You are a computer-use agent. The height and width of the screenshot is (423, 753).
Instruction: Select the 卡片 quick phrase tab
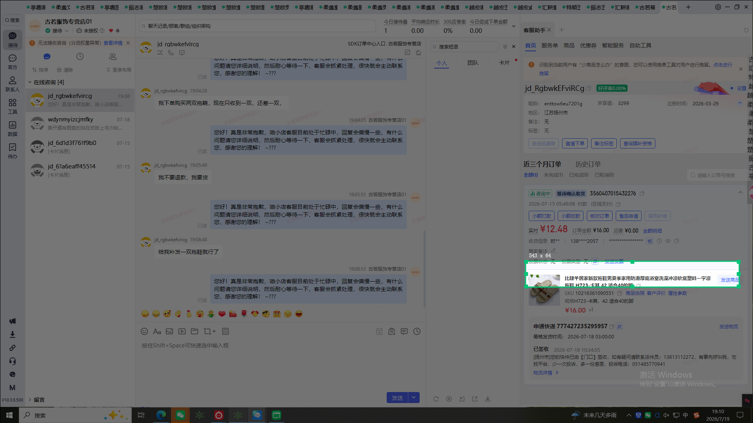(504, 63)
